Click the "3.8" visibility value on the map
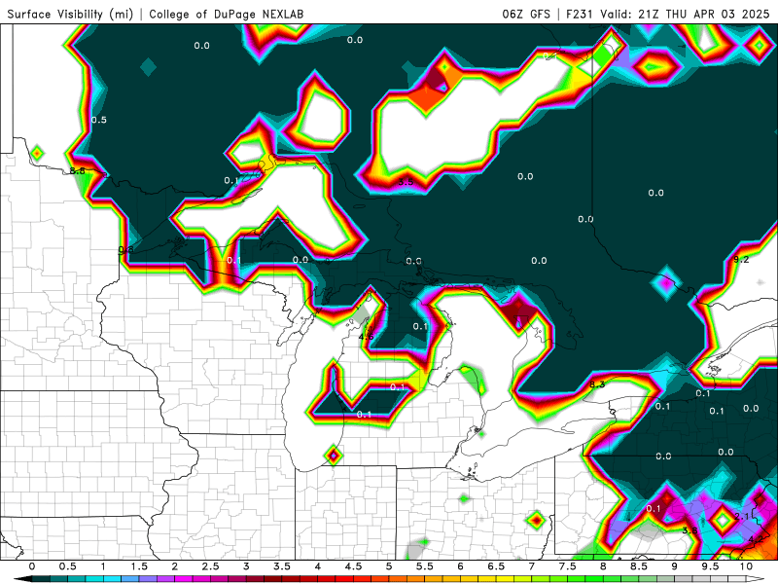Viewport: 778px width, 584px height. click(x=690, y=530)
